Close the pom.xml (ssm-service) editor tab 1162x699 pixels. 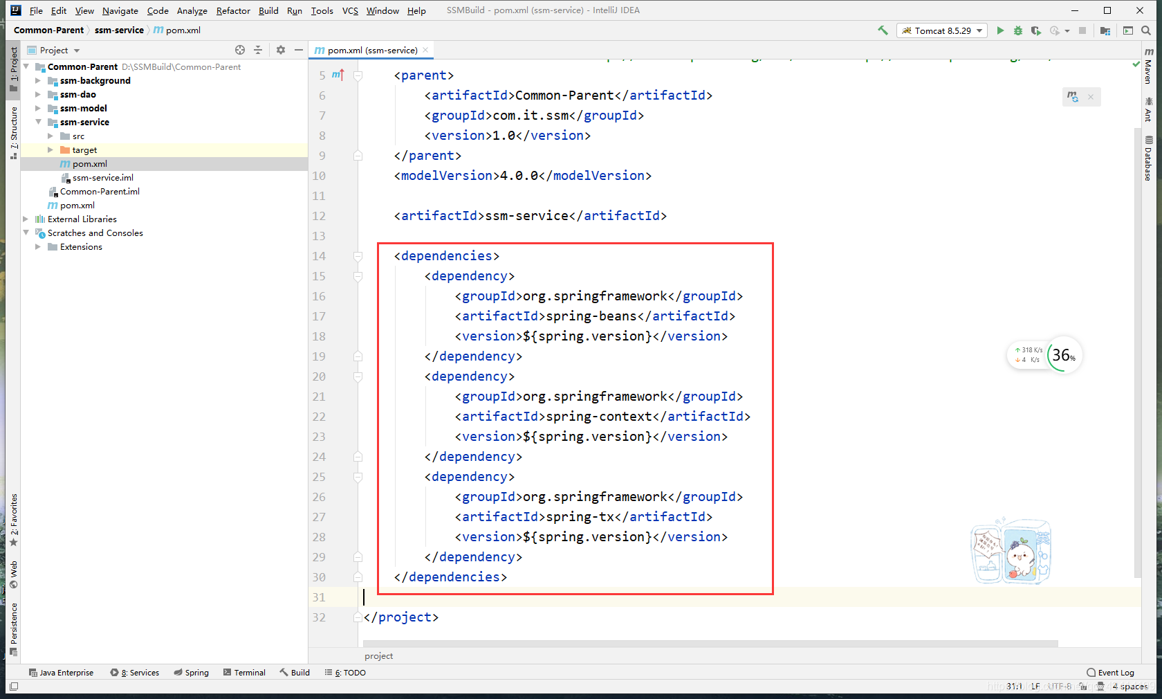(x=425, y=50)
